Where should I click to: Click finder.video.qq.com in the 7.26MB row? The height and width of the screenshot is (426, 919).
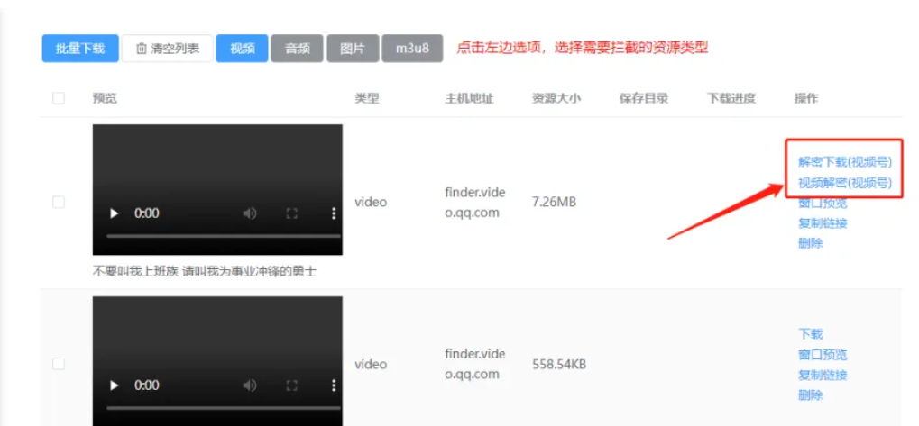(474, 203)
